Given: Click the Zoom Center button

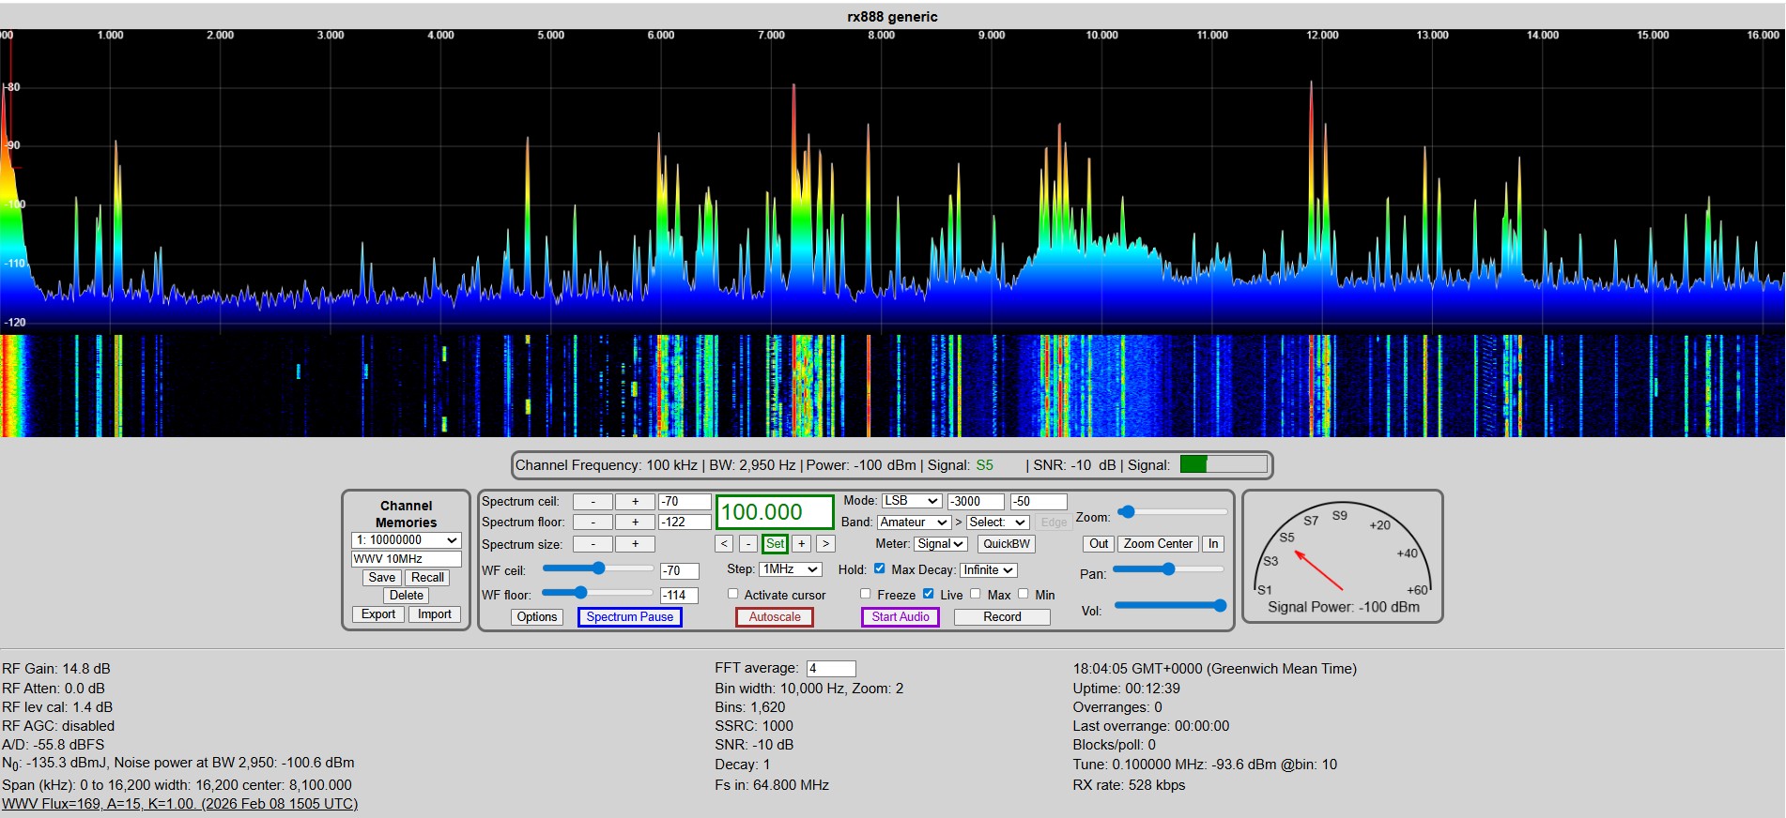Looking at the screenshot, I should point(1157,544).
